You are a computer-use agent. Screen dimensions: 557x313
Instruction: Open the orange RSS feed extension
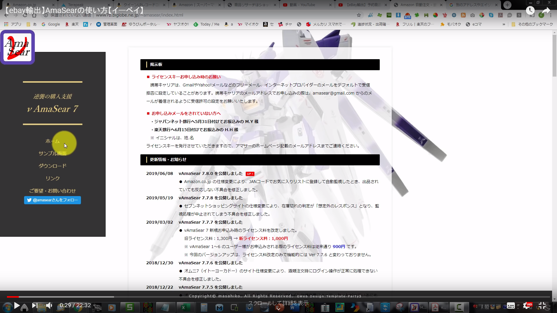[463, 15]
